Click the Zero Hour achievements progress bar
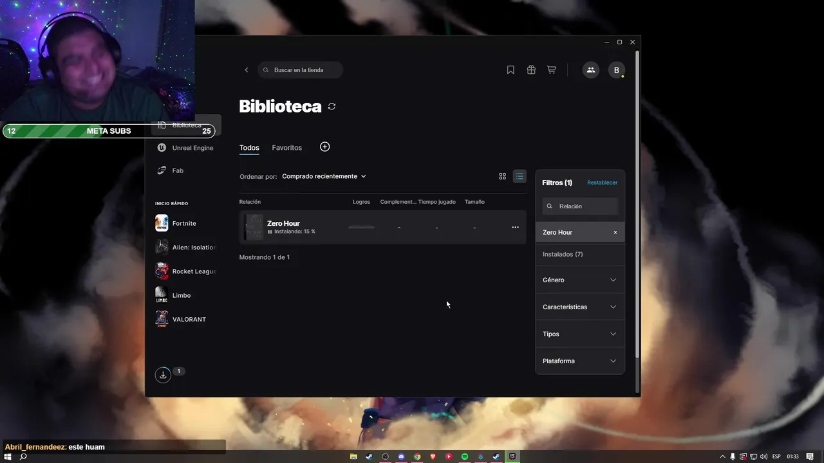 coord(361,227)
